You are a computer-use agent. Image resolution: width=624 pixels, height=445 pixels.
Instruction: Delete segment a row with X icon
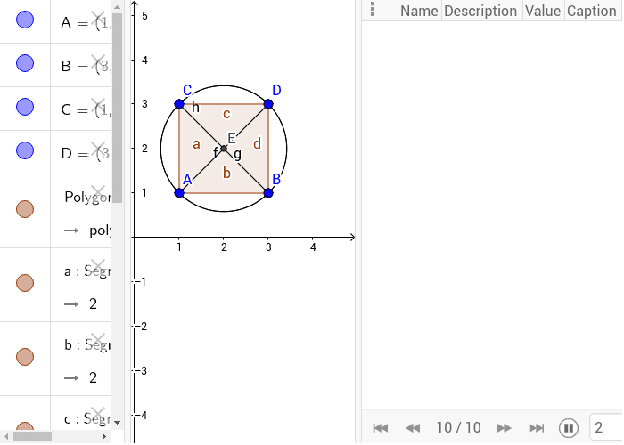coord(98,266)
